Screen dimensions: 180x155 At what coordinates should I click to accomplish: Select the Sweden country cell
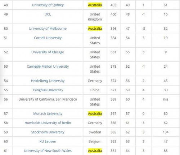(95, 132)
